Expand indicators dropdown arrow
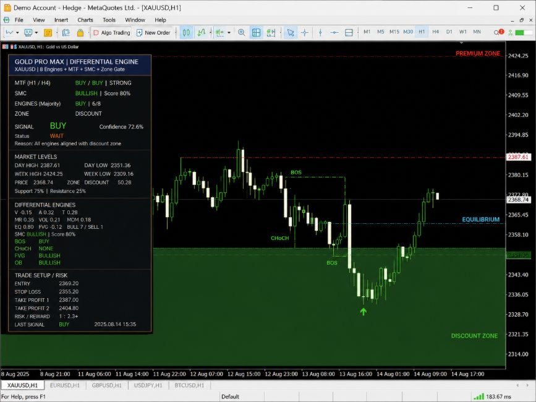 (229, 33)
